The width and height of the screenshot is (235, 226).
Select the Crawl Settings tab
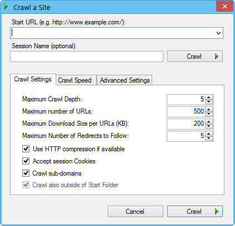[x=33, y=79]
